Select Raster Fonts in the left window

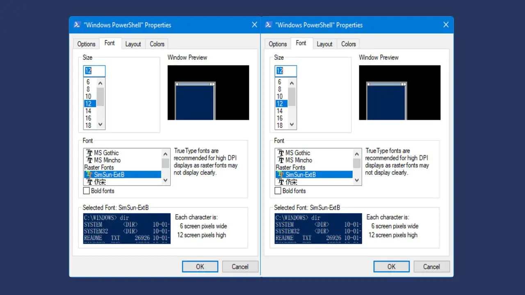tap(122, 168)
